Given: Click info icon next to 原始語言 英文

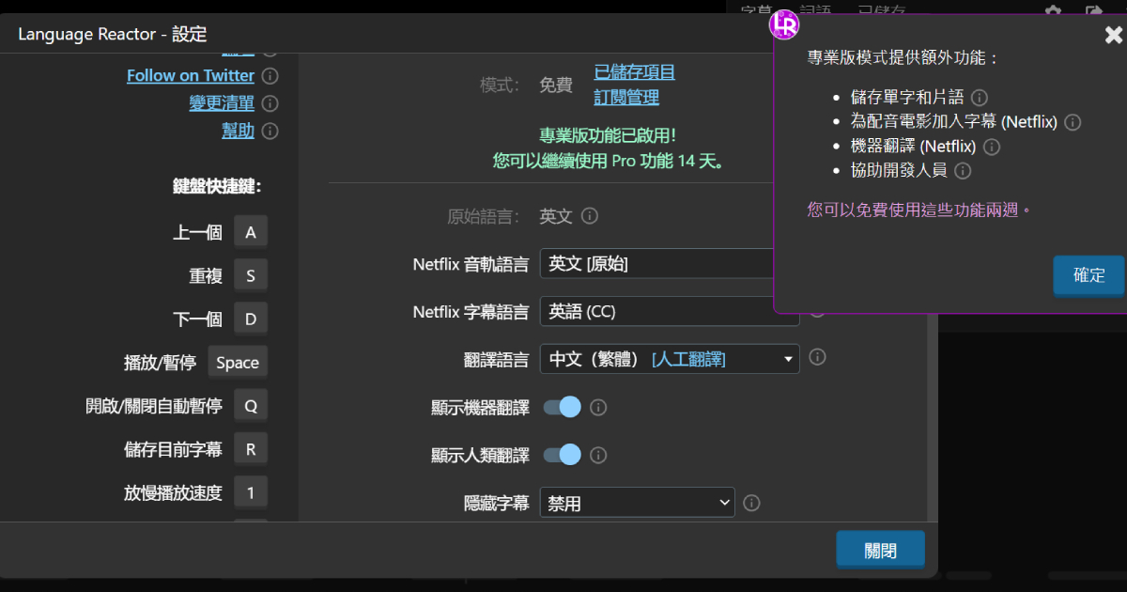Looking at the screenshot, I should coord(590,216).
